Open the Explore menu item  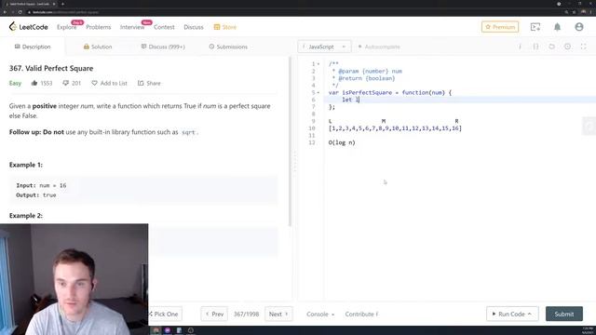point(66,27)
